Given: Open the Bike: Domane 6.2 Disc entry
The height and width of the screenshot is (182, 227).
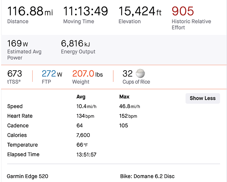Looking at the screenshot, I should click(147, 176).
